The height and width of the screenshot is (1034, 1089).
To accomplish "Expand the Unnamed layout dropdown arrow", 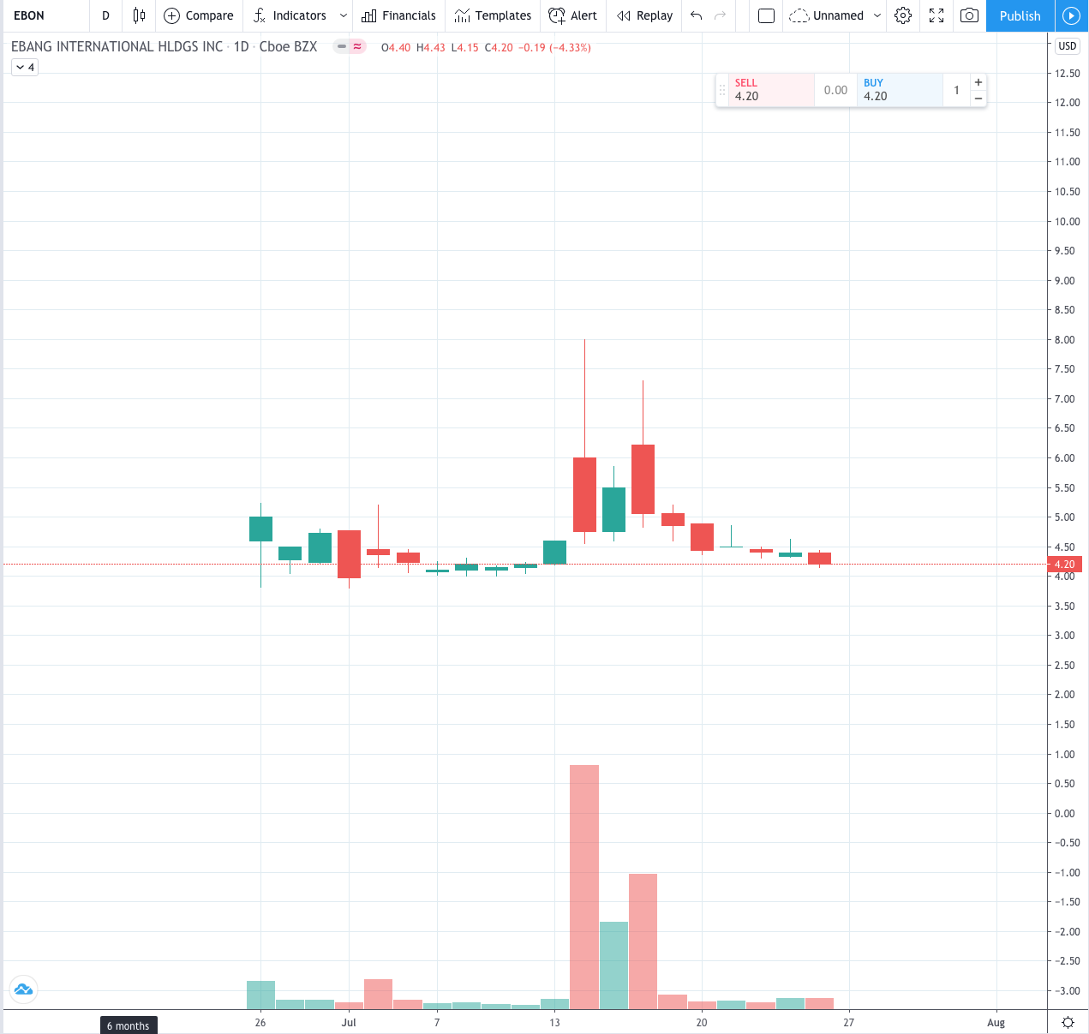I will (x=877, y=15).
